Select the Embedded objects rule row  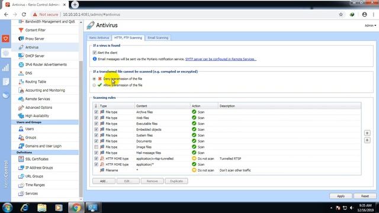[227, 130]
